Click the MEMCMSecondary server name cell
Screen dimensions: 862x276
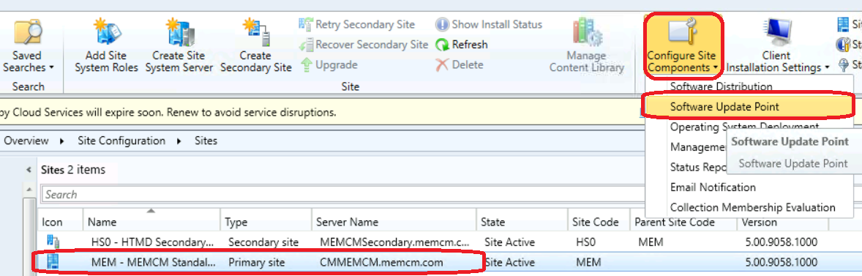pyautogui.click(x=394, y=242)
